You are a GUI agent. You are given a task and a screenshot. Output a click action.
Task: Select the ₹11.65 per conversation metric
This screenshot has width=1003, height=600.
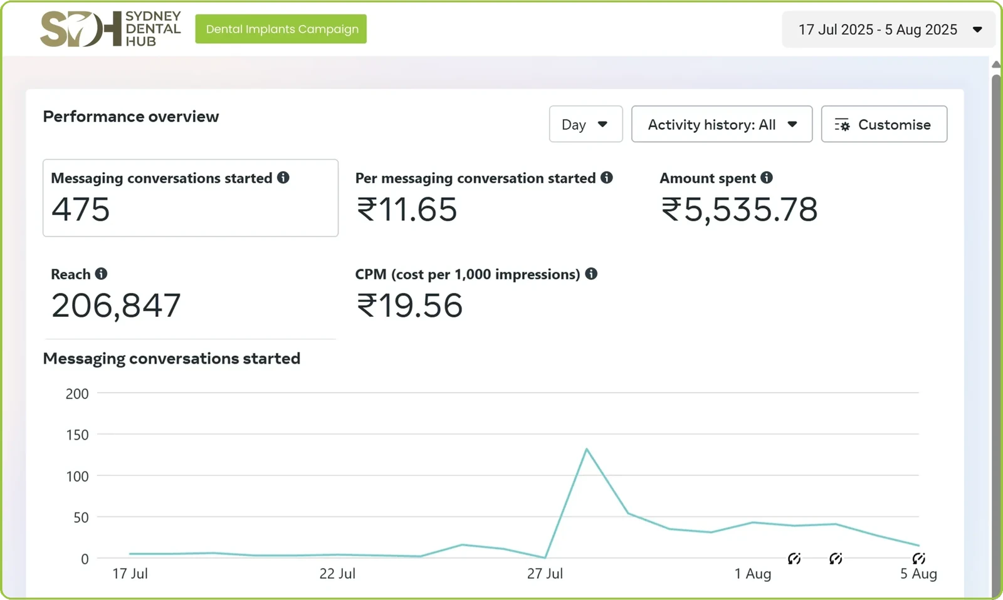tap(407, 209)
